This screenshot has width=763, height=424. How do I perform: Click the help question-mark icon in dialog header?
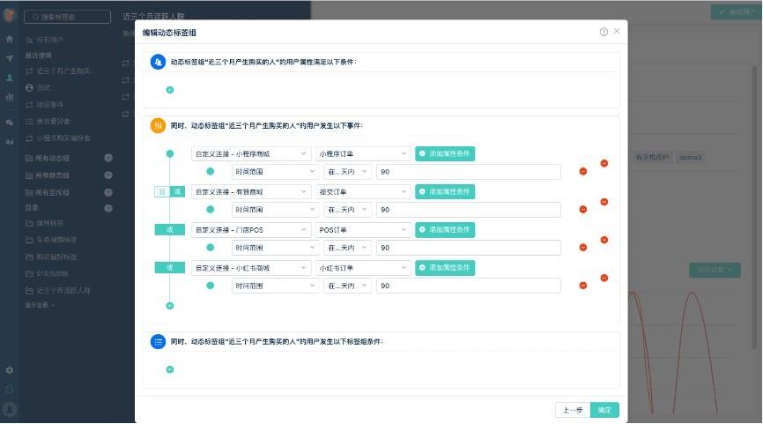604,32
